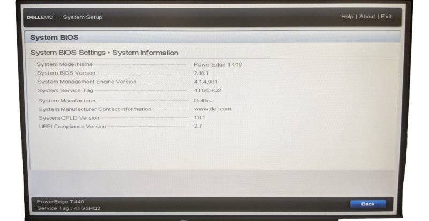Select System Management Engine Version label

87,82
